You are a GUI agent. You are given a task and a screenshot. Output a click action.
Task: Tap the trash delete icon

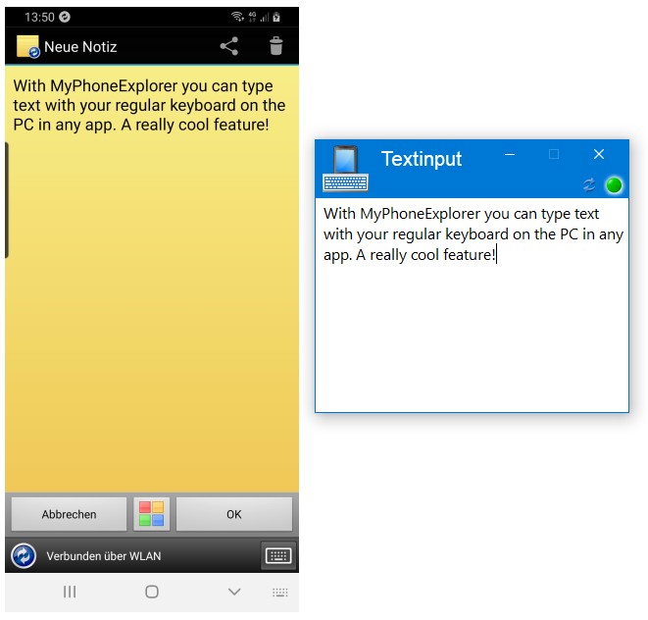pyautogui.click(x=276, y=46)
